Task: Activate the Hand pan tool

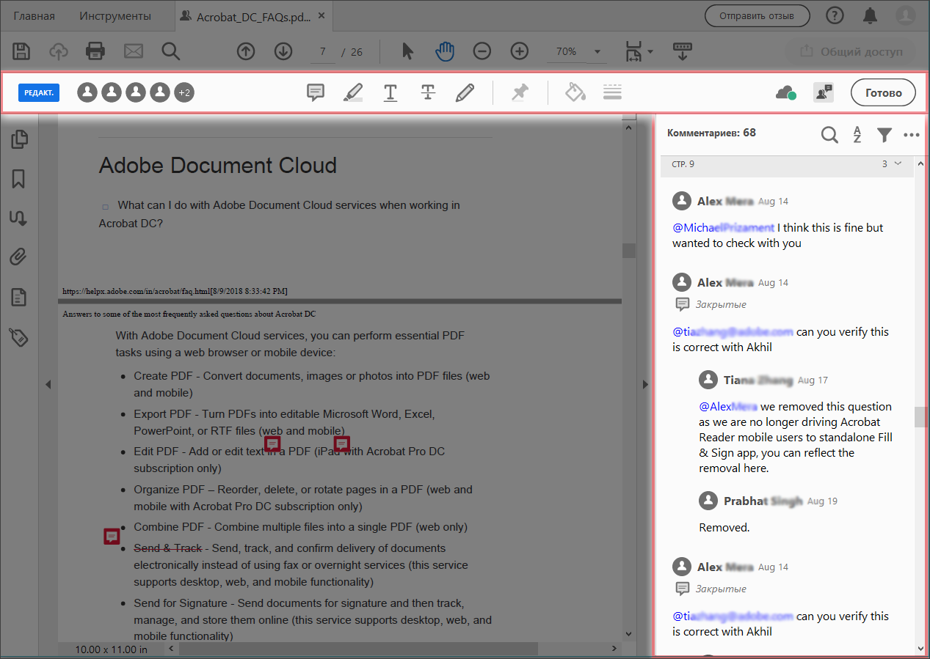Action: click(445, 51)
